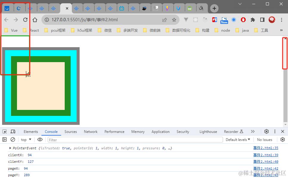Close the DevTools panel
Screen dimensions: 288x178
pyautogui.click(x=283, y=131)
